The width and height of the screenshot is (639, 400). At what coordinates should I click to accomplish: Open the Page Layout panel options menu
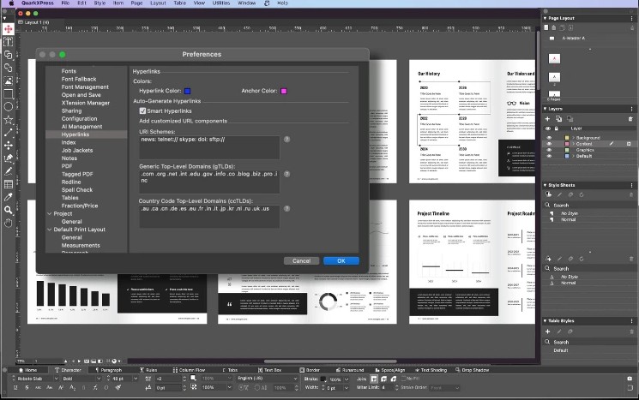(631, 18)
